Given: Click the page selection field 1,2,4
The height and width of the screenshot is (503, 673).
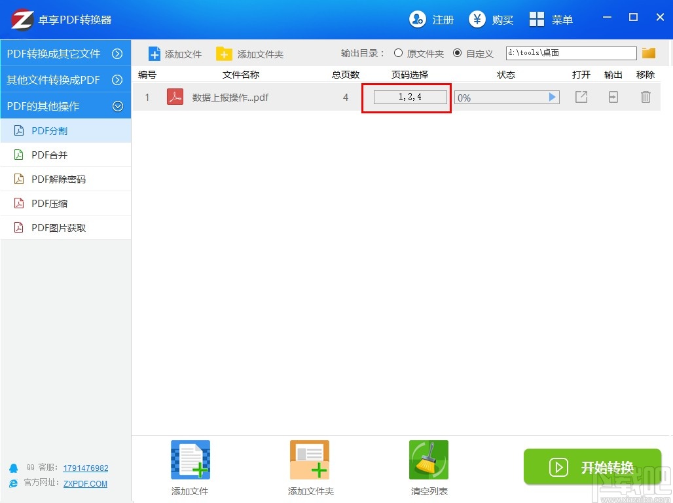Looking at the screenshot, I should (410, 97).
